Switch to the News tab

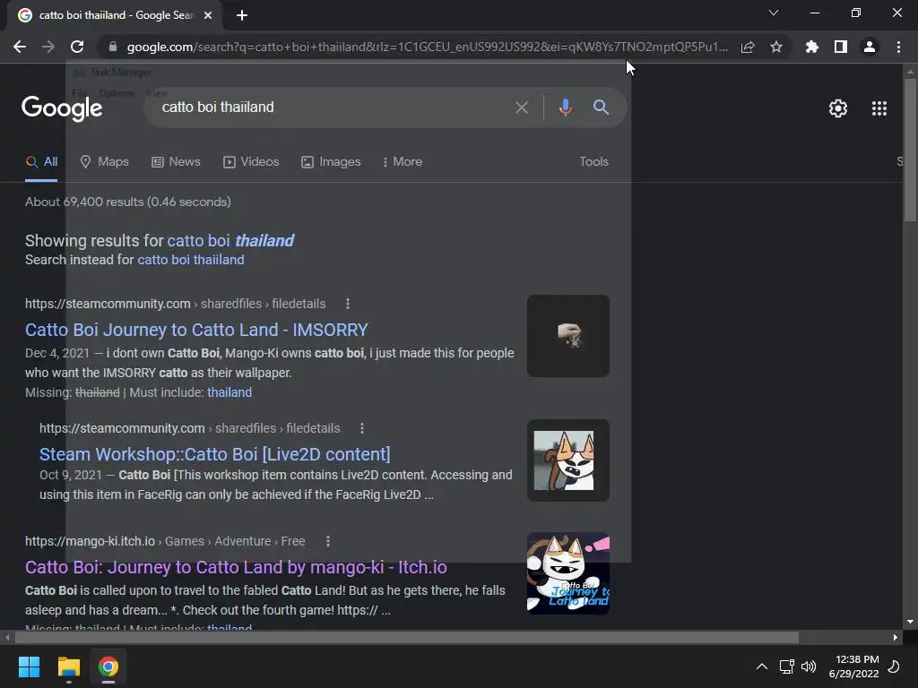coord(176,162)
